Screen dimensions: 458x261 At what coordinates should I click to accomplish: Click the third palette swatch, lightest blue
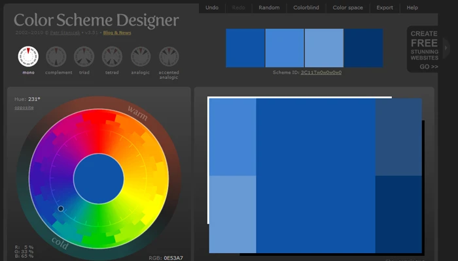[x=324, y=48]
